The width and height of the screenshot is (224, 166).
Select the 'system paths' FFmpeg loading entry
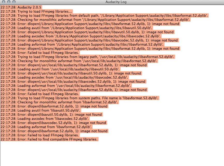click(x=78, y=98)
